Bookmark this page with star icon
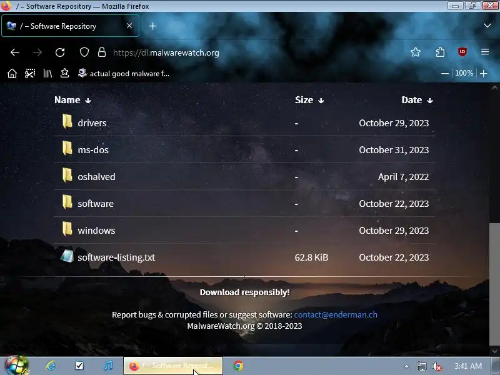The height and width of the screenshot is (375, 500). [416, 52]
